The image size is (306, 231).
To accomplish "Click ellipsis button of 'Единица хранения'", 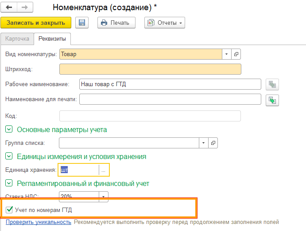I will pyautogui.click(x=104, y=170).
